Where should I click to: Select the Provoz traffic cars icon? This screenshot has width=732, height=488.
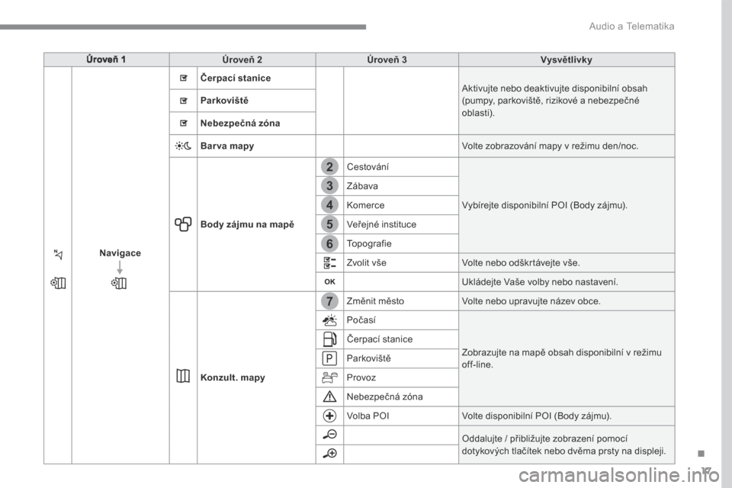pos(329,377)
